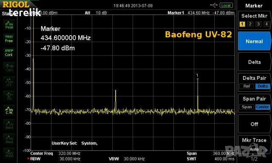This screenshot has width=272, height=163.
Task: Open the Mkr Trace Auto submenu arrow
Action: pos(267,150)
